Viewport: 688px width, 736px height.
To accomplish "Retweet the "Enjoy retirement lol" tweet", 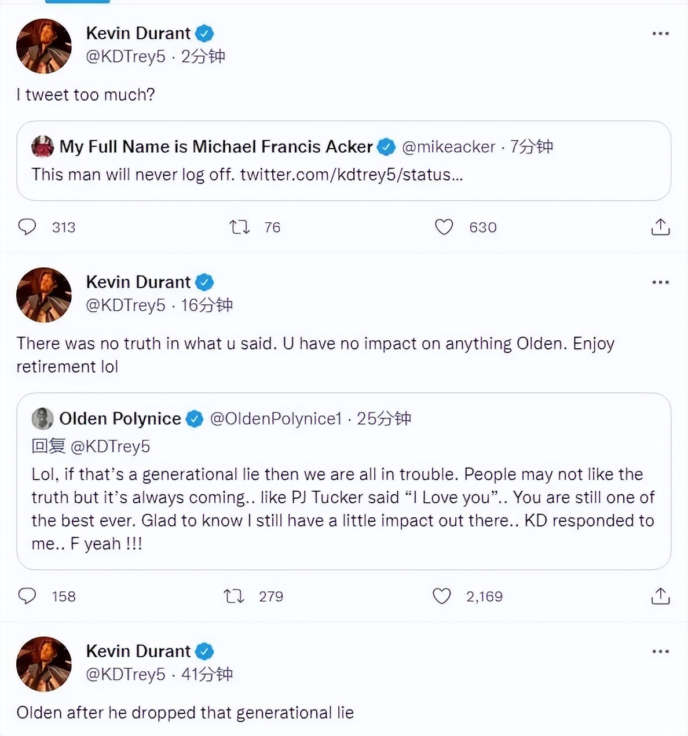I will (234, 596).
